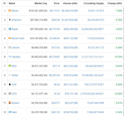Click the NEO green logo icon

(10, 66)
